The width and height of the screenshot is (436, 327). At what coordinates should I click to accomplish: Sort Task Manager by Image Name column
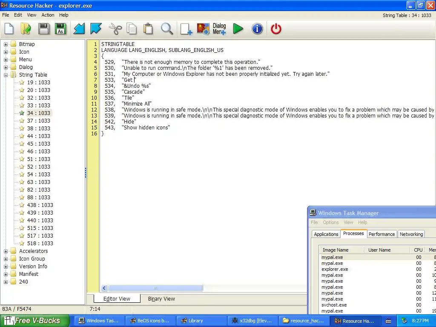(341, 250)
